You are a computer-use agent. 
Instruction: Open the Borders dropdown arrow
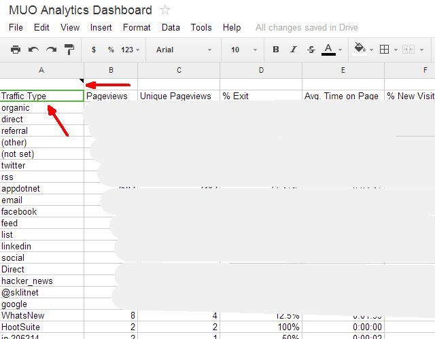click(396, 50)
